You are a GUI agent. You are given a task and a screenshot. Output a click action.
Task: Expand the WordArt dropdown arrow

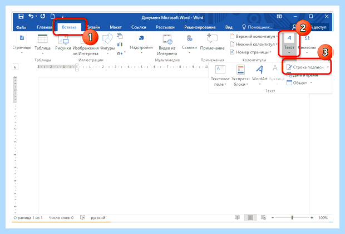260,84
